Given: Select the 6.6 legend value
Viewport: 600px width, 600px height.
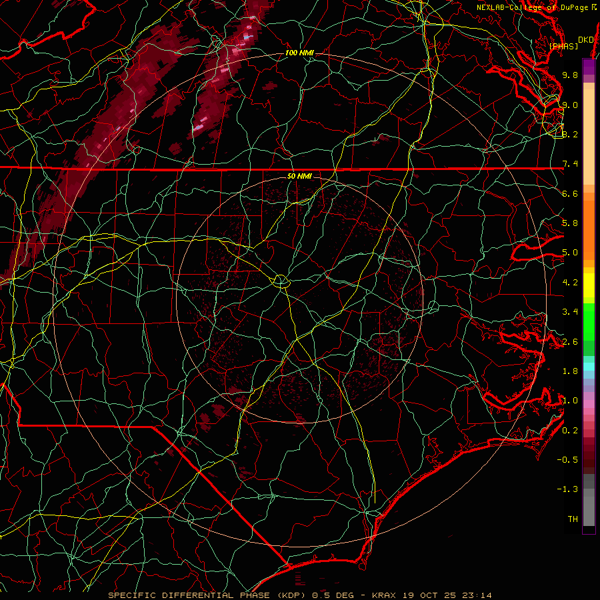Looking at the screenshot, I should pos(570,193).
